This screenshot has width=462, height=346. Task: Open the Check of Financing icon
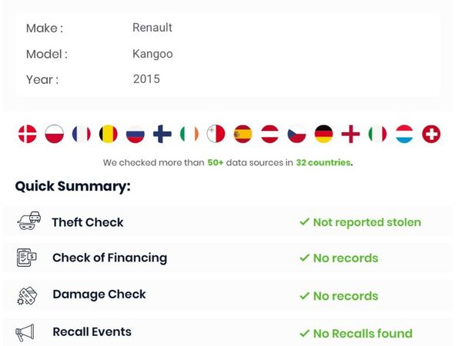pos(27,258)
